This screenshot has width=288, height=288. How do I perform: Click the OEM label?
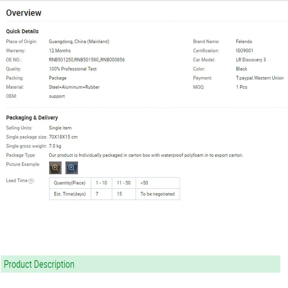(12, 96)
